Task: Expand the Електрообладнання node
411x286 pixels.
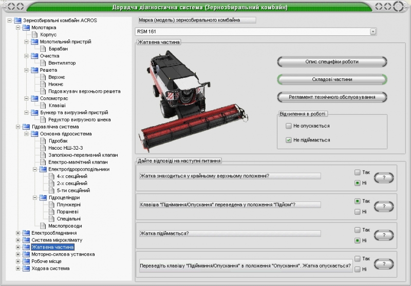Action: (18, 233)
